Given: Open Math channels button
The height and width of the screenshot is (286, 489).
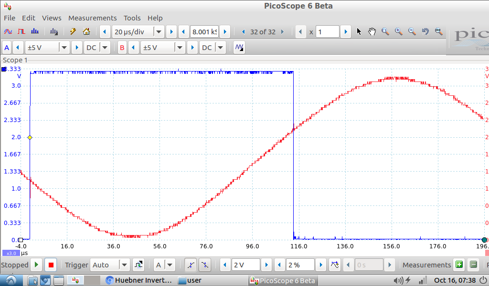Looking at the screenshot, I should (x=239, y=48).
